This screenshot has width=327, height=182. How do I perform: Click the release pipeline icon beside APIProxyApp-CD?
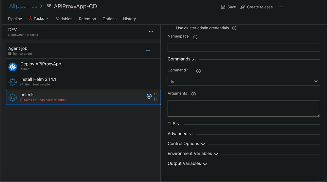tap(49, 7)
